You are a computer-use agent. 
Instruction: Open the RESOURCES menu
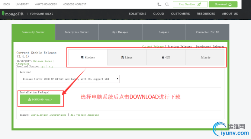pyautogui.click(x=206, y=14)
